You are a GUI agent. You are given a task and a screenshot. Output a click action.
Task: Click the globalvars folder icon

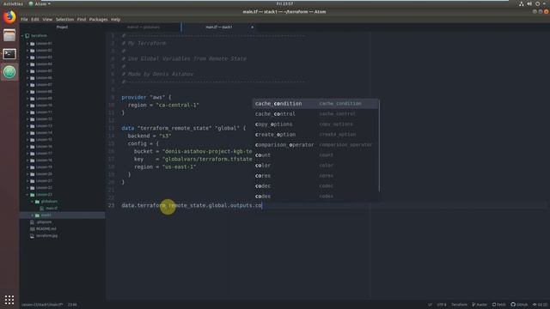click(x=37, y=202)
